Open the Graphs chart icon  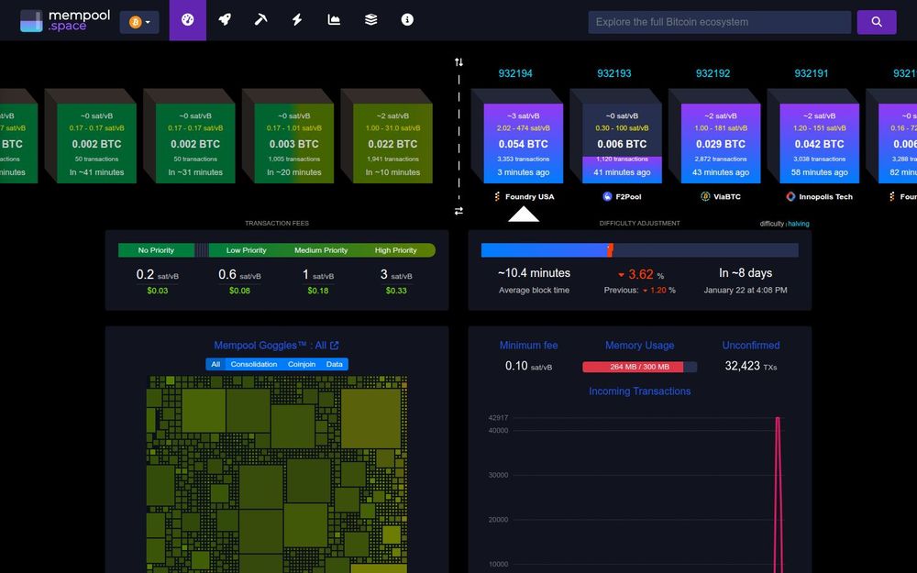coord(334,20)
